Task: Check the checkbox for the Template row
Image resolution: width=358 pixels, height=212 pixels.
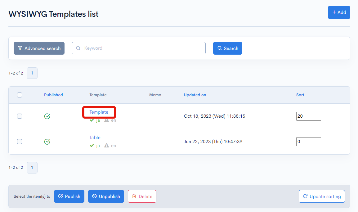Action: [20, 116]
